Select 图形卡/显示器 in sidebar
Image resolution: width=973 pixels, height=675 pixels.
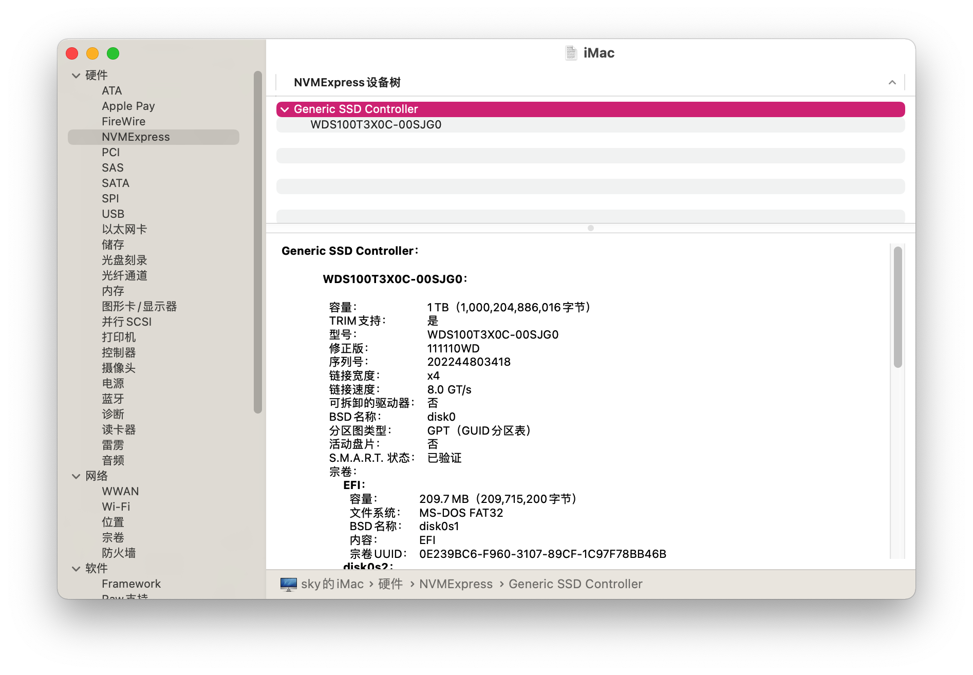(139, 307)
